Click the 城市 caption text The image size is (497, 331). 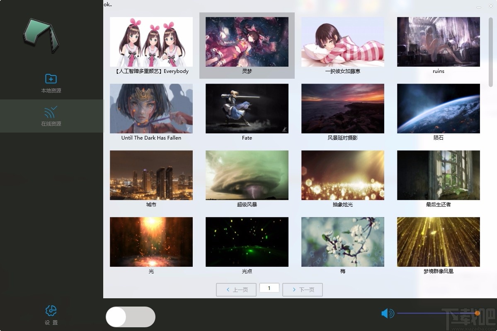pos(151,205)
